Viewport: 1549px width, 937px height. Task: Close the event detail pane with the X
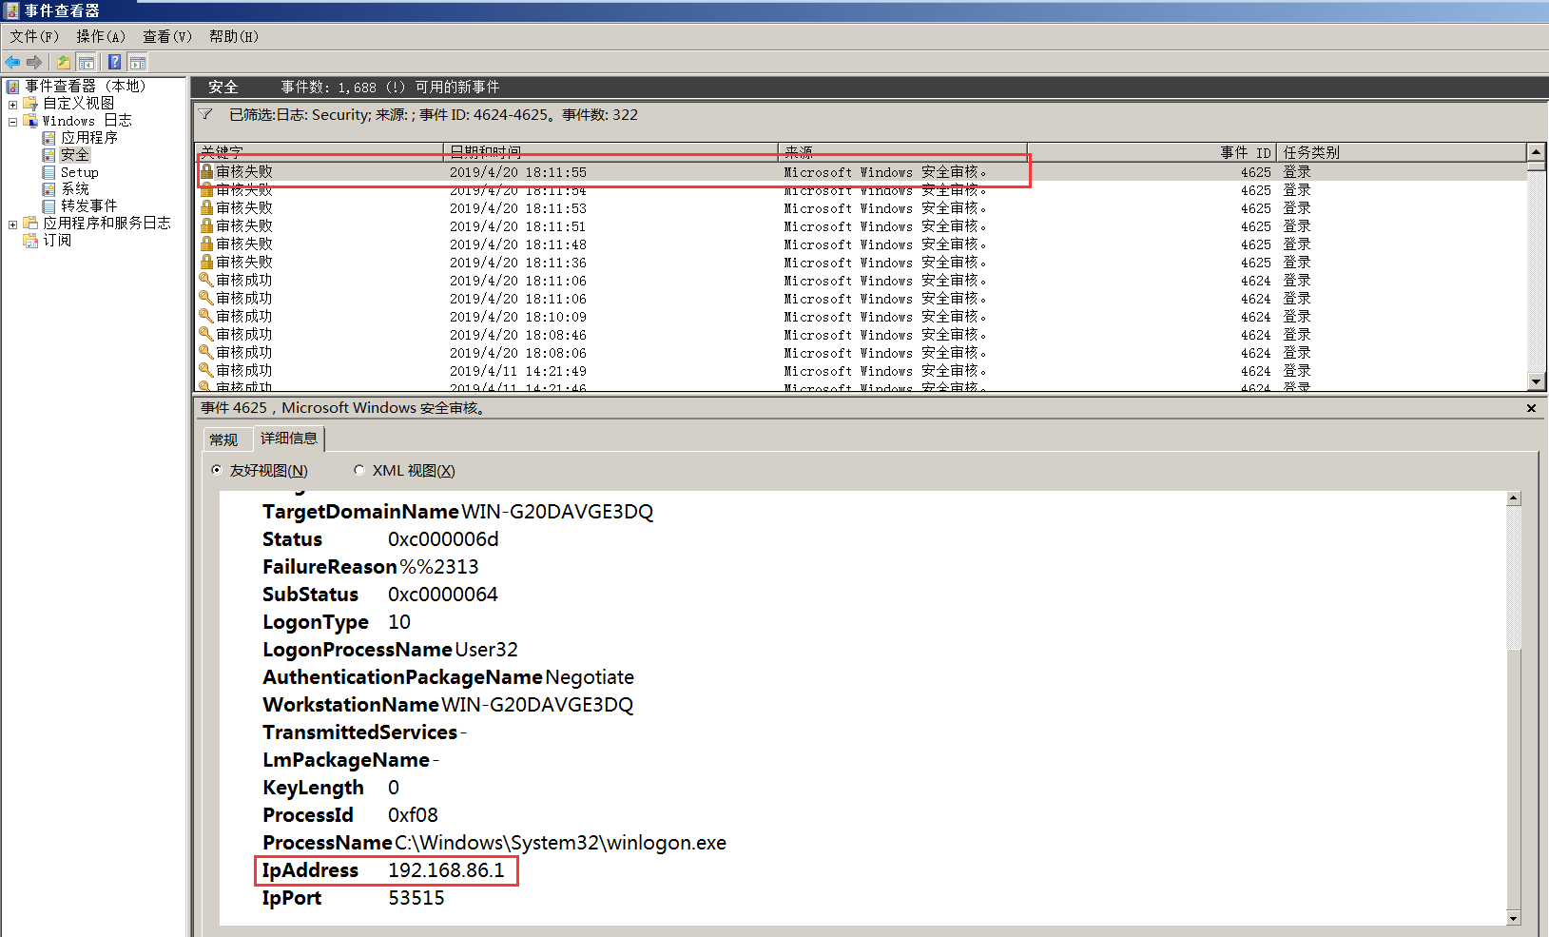1531,408
